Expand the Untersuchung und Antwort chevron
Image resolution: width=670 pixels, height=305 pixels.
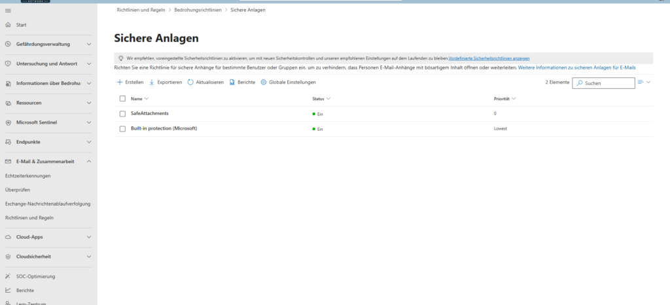(89, 63)
